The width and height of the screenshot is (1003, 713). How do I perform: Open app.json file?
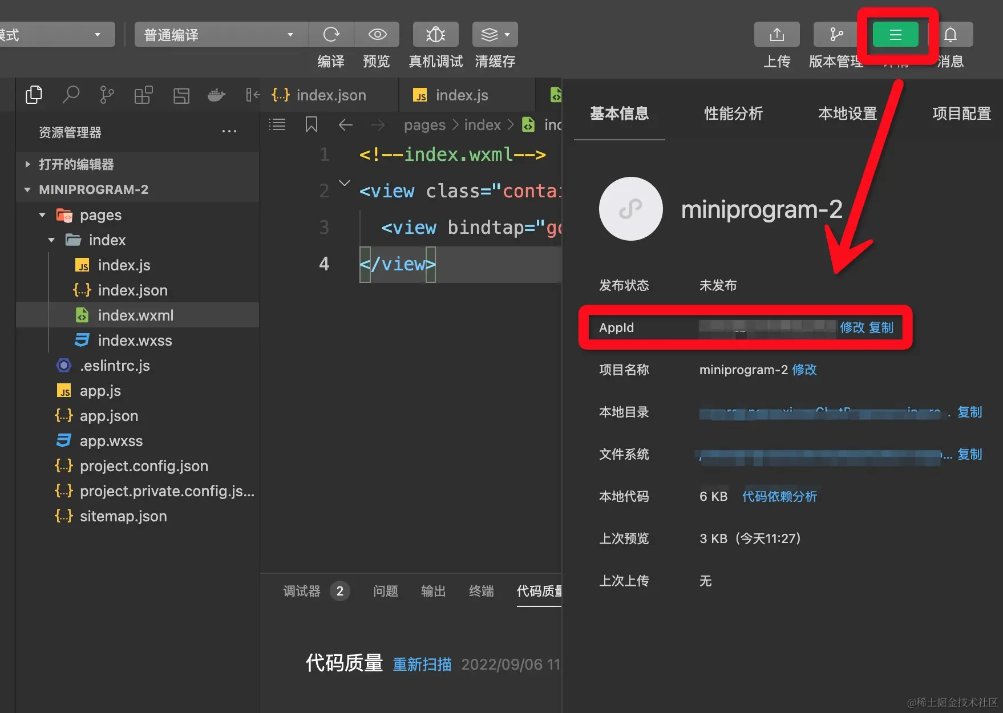pos(137,416)
